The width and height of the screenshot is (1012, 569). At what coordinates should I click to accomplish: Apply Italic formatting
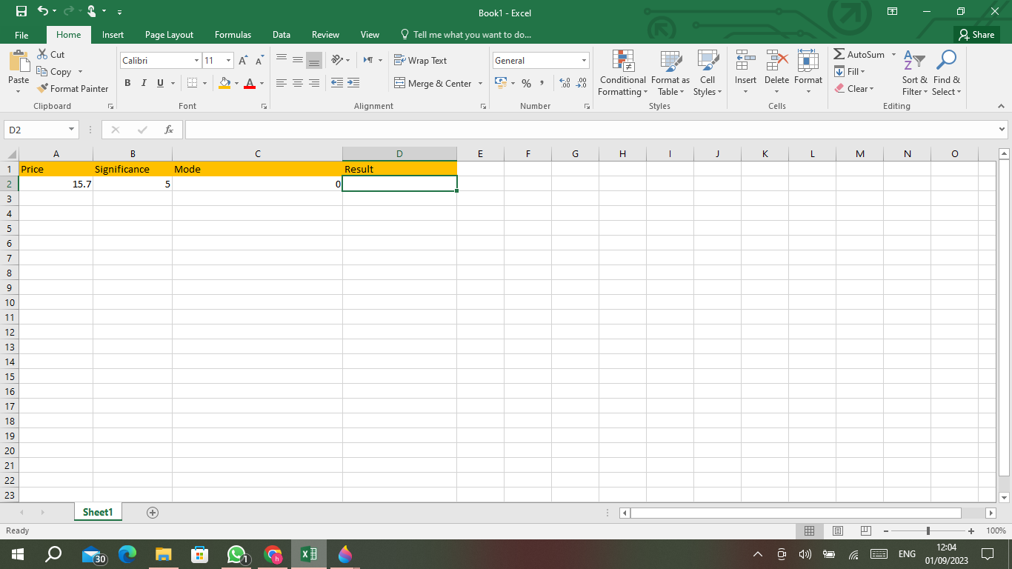pyautogui.click(x=143, y=83)
